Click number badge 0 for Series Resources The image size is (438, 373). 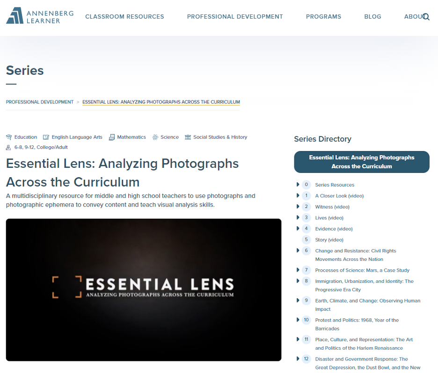(307, 185)
